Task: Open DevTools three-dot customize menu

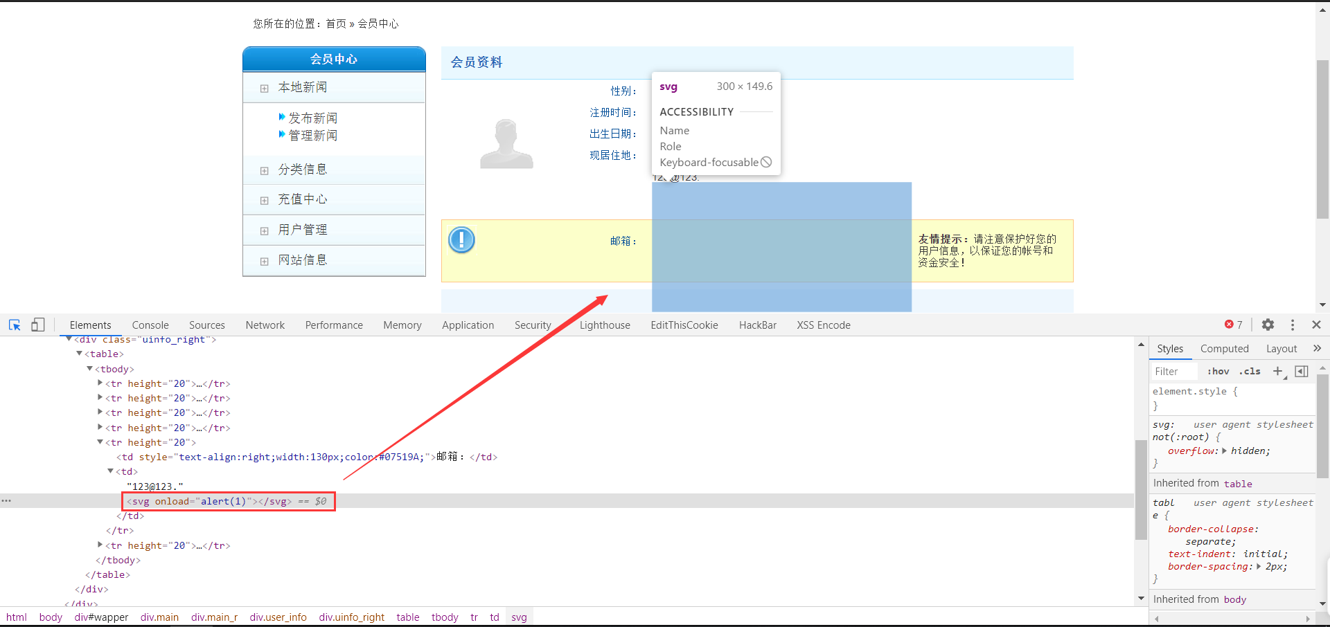Action: click(x=1293, y=325)
